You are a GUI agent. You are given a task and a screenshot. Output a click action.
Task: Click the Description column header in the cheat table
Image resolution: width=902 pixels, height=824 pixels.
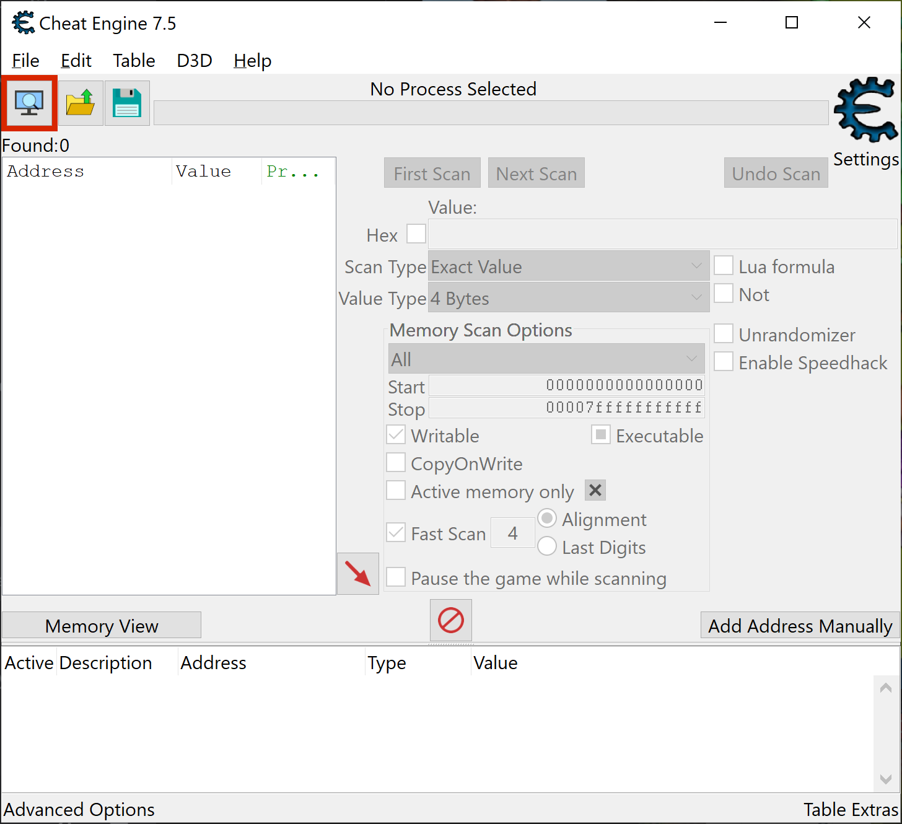point(117,663)
